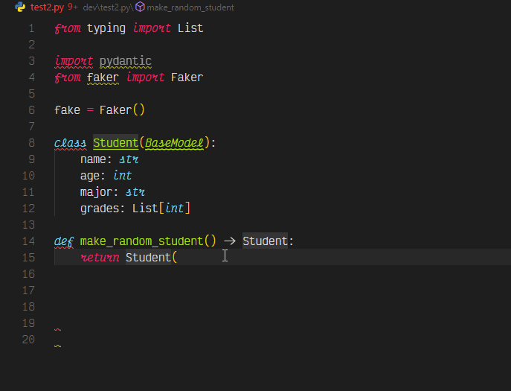Click 'str' type on line 11
The width and height of the screenshot is (511, 391).
[135, 192]
